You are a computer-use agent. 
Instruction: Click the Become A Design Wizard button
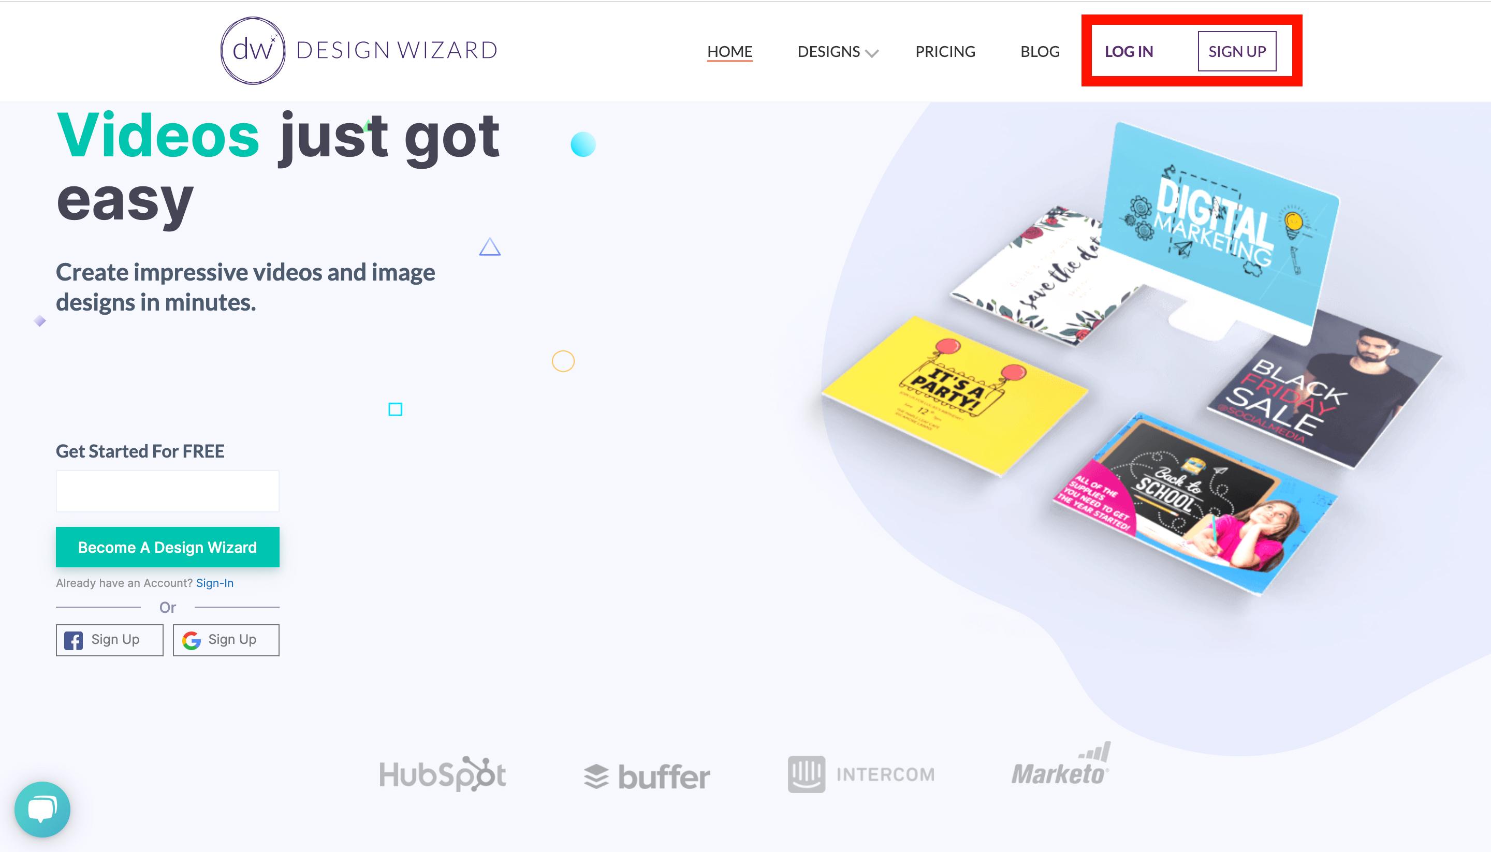coord(167,547)
